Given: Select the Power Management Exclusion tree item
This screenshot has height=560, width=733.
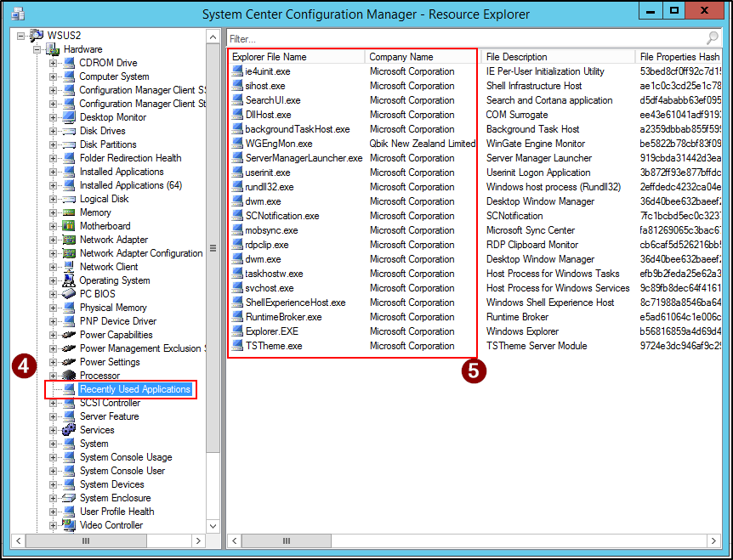Looking at the screenshot, I should [x=142, y=348].
